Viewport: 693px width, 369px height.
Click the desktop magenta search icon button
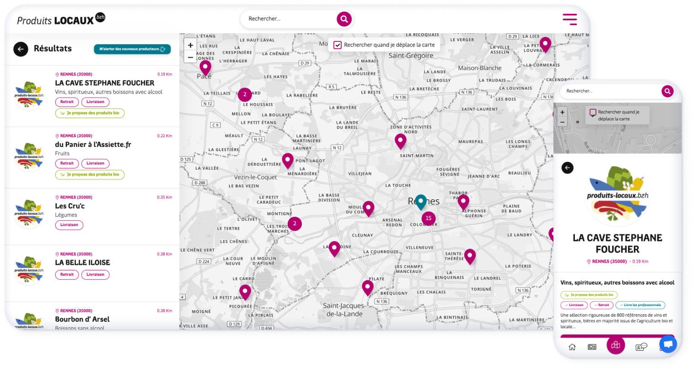pyautogui.click(x=344, y=19)
